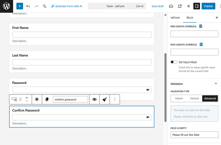This screenshot has width=221, height=145.
Task: Click the brush icon in block toolbar
Action: (105, 99)
